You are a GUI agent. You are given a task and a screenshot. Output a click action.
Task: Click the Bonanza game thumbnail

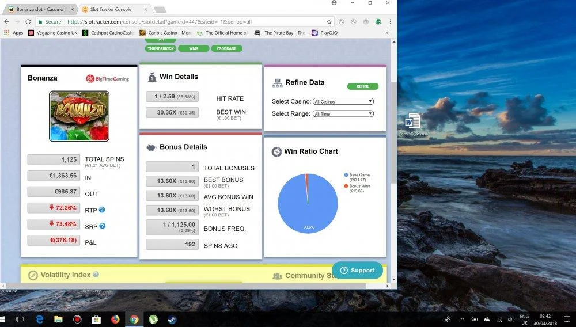[79, 116]
